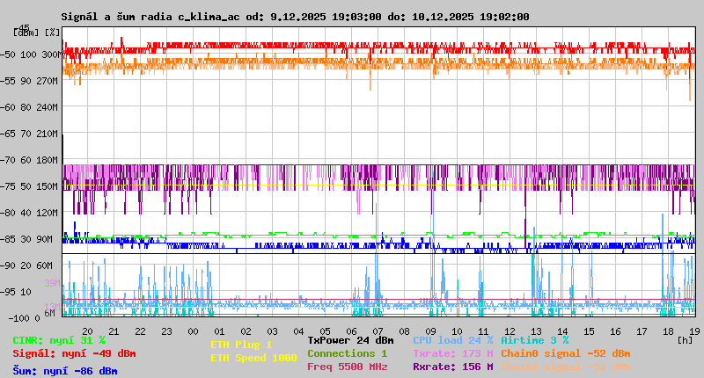Viewport: 704px width, 378px height.
Task: Click the graph title text
Action: (295, 17)
